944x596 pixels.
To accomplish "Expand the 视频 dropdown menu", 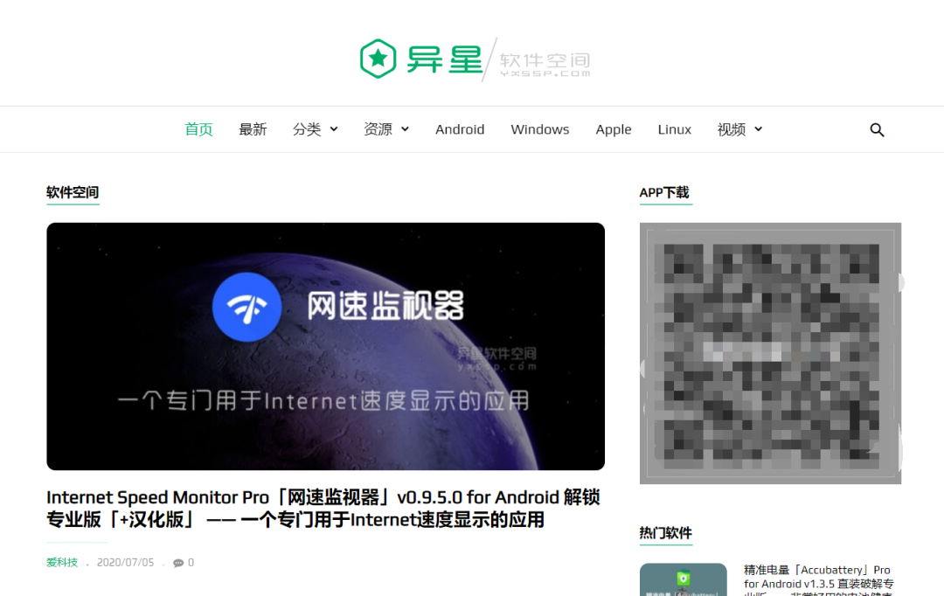I will (x=740, y=129).
